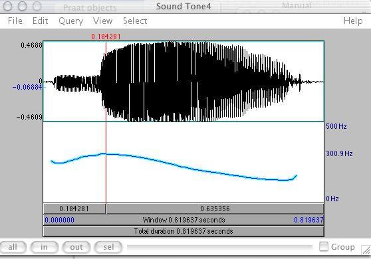Open the Help menu
The height and width of the screenshot is (259, 371).
pos(353,21)
